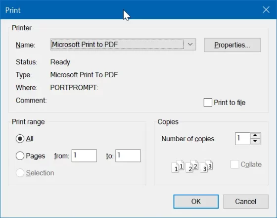Click the 'Microsoft Print To PDF' type text
The image size is (277, 218).
84,75
